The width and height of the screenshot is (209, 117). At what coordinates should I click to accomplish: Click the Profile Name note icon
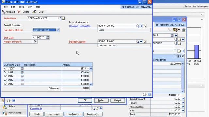(x=64, y=18)
